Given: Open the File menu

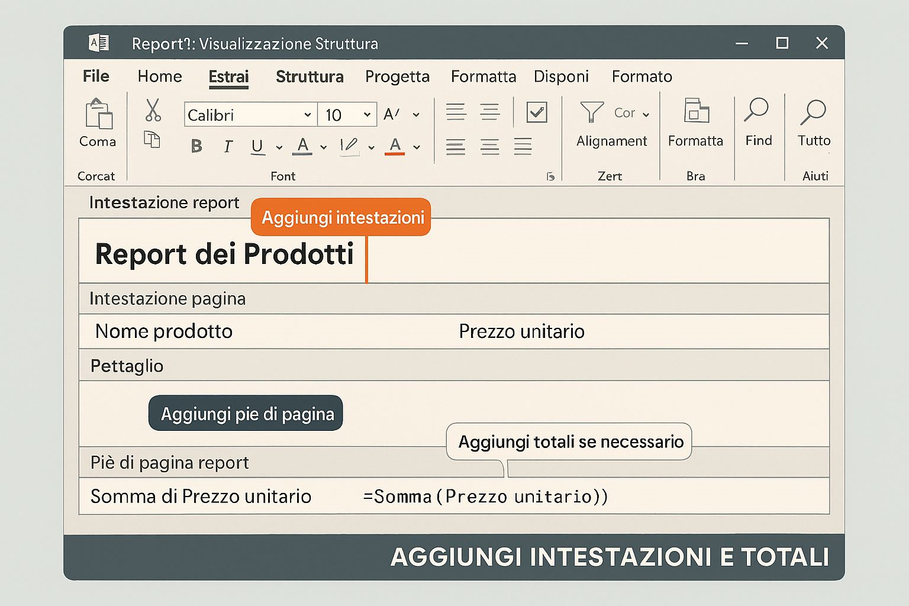Looking at the screenshot, I should tap(96, 76).
